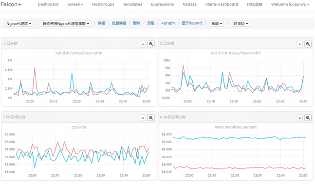Click the 出口带宽 panel heading

tap(167, 43)
